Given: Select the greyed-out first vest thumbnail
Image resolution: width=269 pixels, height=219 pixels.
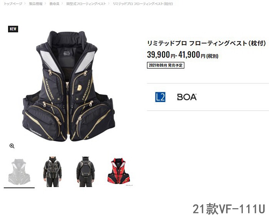Looking at the screenshot, I should [x=19, y=172].
